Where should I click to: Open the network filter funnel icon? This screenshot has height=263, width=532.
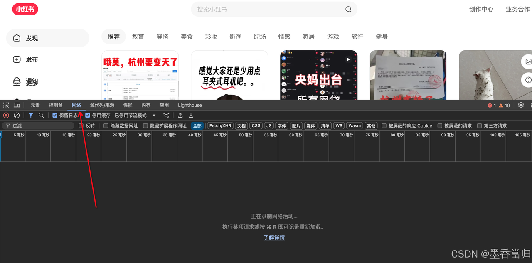[x=31, y=115]
